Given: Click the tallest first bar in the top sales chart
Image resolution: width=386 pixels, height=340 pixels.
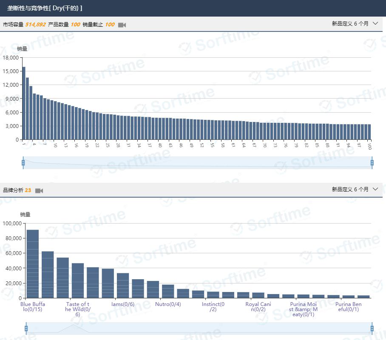Looking at the screenshot, I should point(24,103).
